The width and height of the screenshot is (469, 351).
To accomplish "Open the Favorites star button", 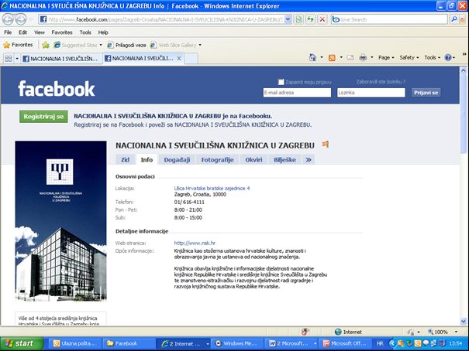I will pyautogui.click(x=18, y=45).
